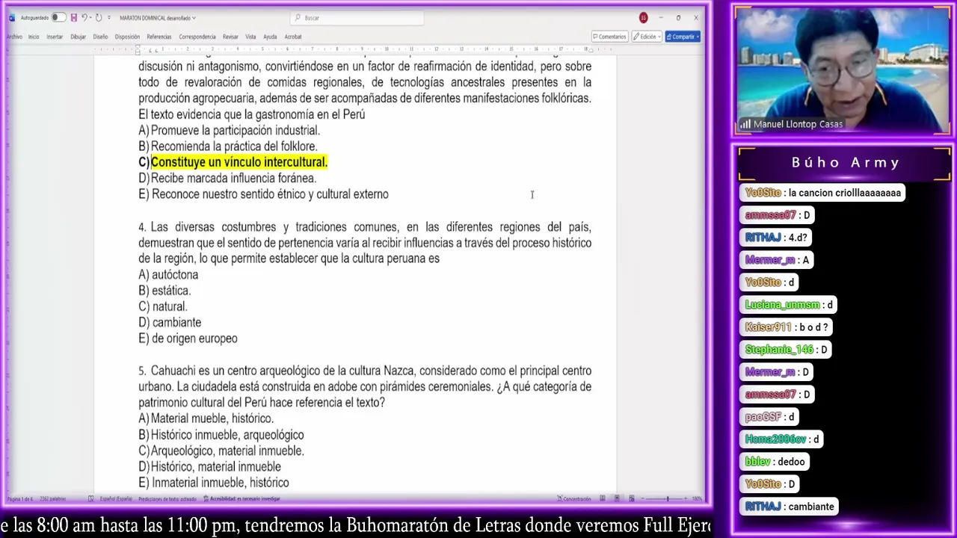The width and height of the screenshot is (957, 538).
Task: Click RITHAJ's chat message 'cambiante'
Action: (x=788, y=507)
